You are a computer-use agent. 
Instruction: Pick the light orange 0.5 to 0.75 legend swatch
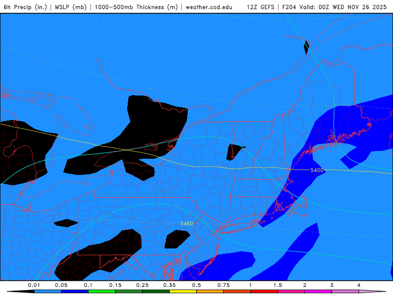210,292
